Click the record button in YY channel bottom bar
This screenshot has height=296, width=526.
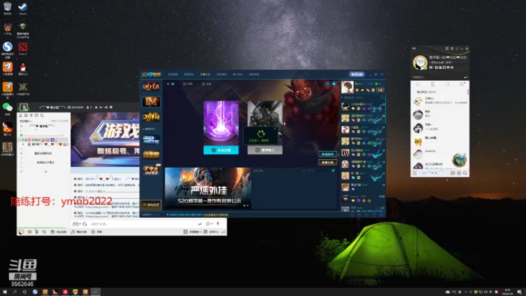[x=97, y=232]
